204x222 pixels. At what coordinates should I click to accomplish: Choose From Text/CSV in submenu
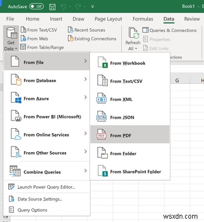tap(130, 81)
